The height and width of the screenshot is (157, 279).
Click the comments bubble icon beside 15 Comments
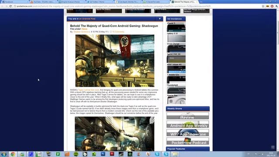point(111,32)
